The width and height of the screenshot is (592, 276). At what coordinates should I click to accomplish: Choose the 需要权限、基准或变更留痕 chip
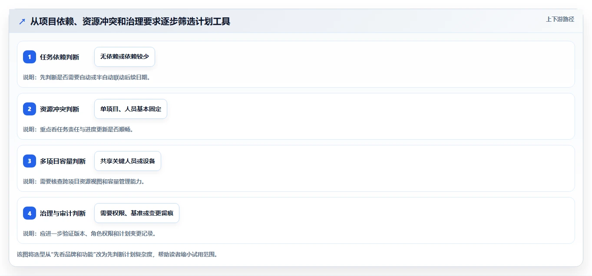tap(137, 213)
